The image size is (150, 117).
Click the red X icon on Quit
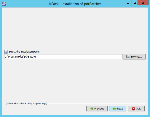(x=133, y=109)
